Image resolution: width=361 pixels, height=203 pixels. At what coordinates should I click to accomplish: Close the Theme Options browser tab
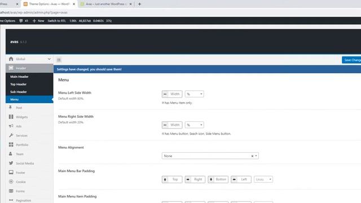pyautogui.click(x=74, y=4)
